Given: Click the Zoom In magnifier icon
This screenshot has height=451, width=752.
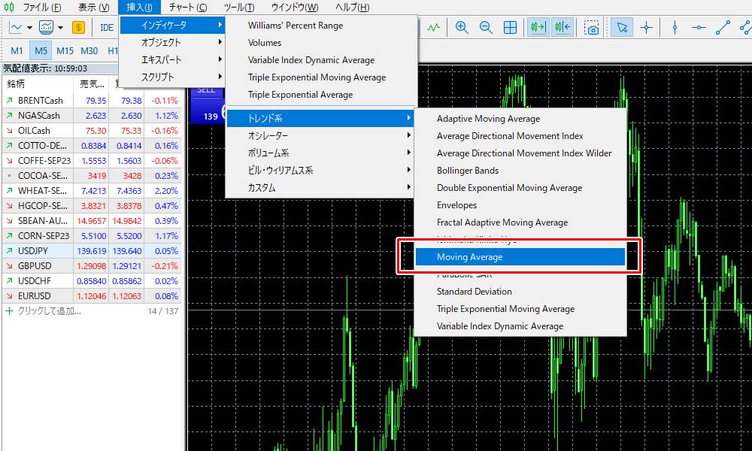Looking at the screenshot, I should tap(461, 27).
